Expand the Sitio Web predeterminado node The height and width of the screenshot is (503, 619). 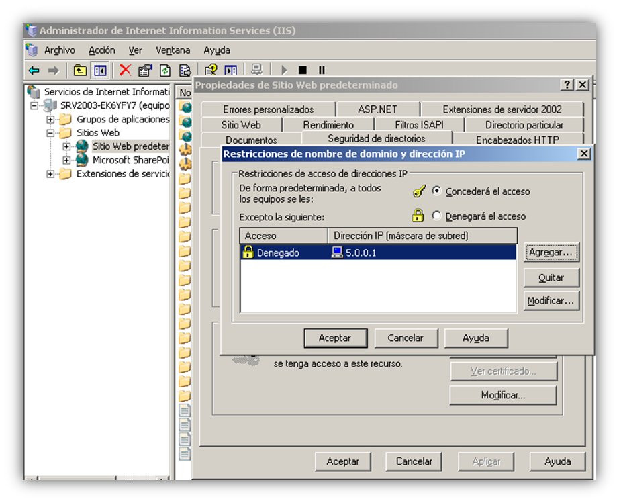[x=66, y=146]
